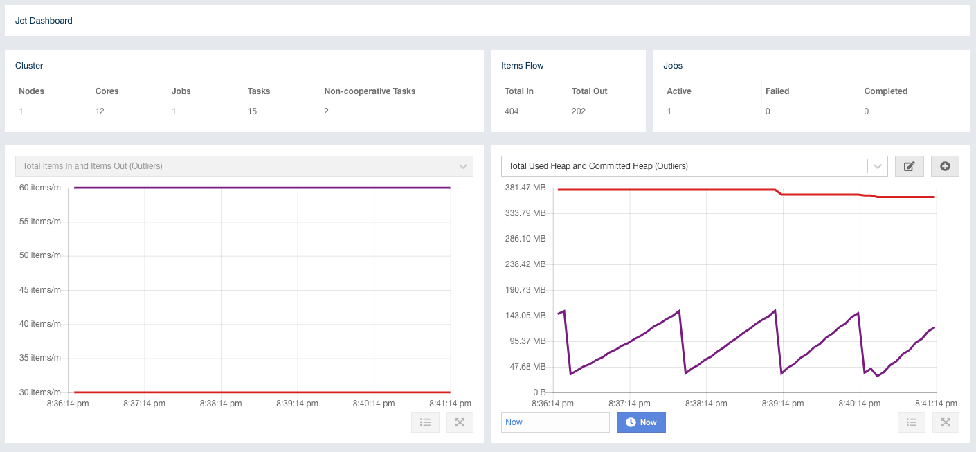
Task: Click the chevron arrow of the Items chart selector
Action: coord(462,166)
